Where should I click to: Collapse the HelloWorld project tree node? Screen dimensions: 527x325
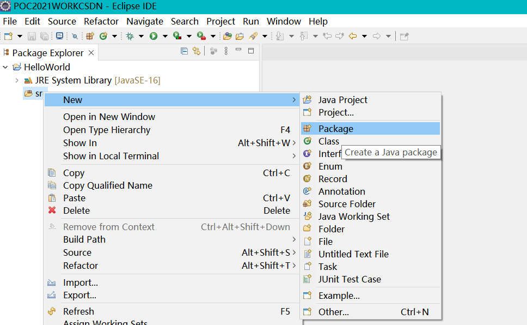[5, 67]
